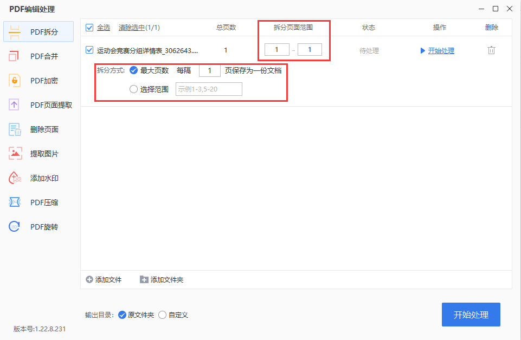Toggle the 全选 select-all checkbox

pyautogui.click(x=89, y=28)
